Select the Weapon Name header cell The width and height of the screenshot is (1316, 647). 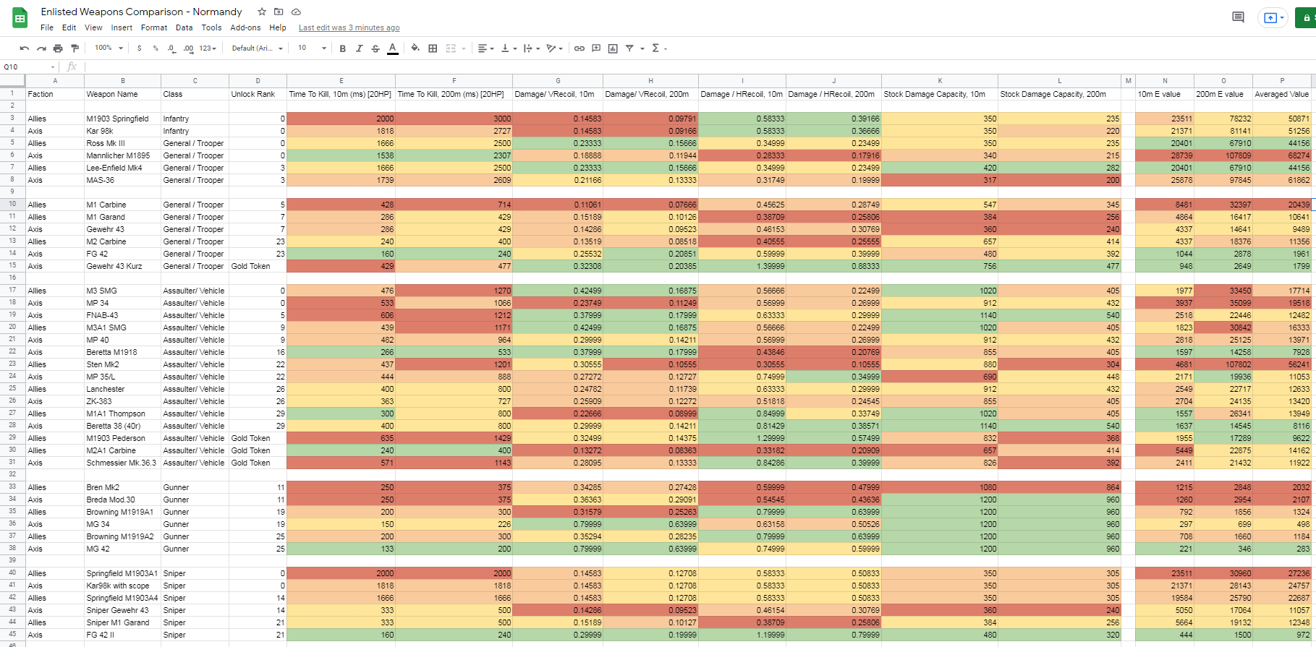click(x=122, y=94)
